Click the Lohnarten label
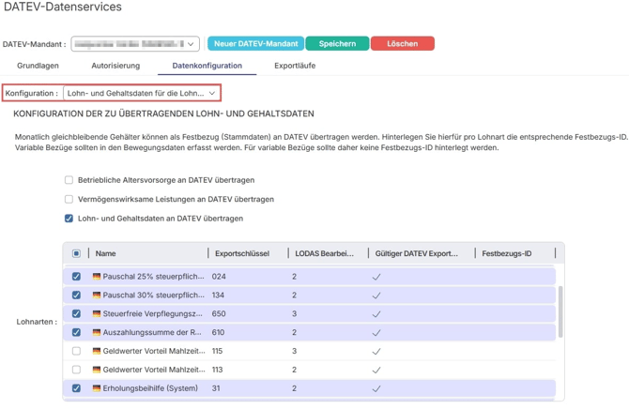The height and width of the screenshot is (409, 629). click(x=37, y=322)
